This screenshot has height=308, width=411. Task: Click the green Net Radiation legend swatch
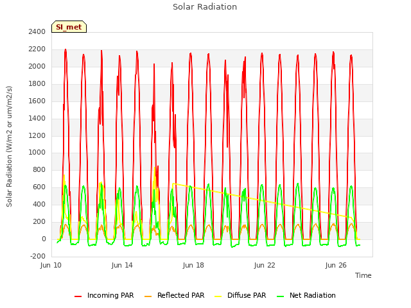281,296
